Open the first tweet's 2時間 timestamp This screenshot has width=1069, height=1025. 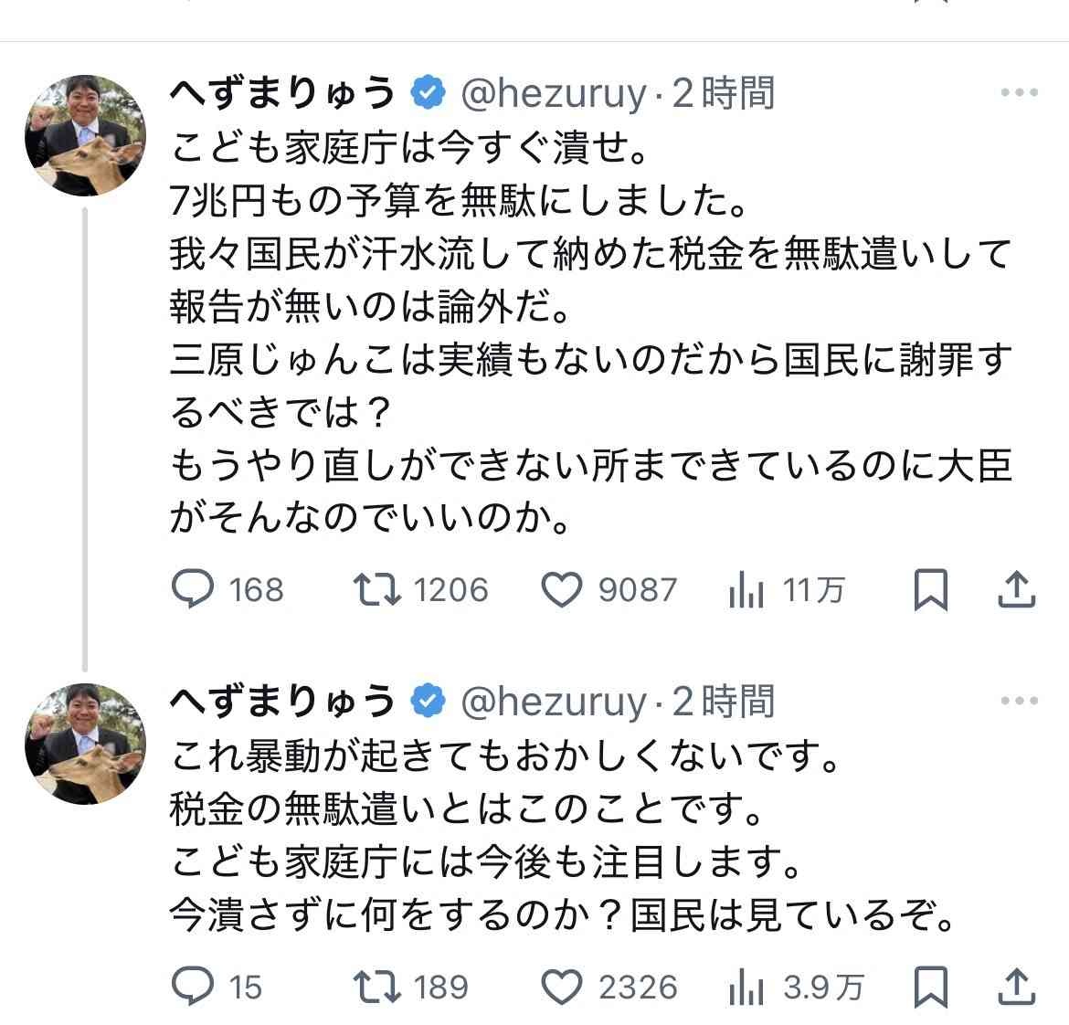(724, 93)
